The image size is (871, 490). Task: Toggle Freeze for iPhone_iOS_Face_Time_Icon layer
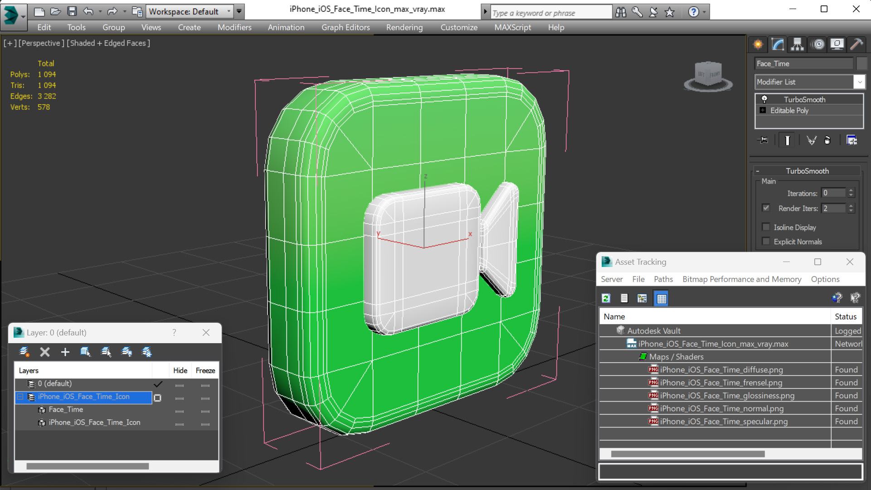[x=205, y=398]
